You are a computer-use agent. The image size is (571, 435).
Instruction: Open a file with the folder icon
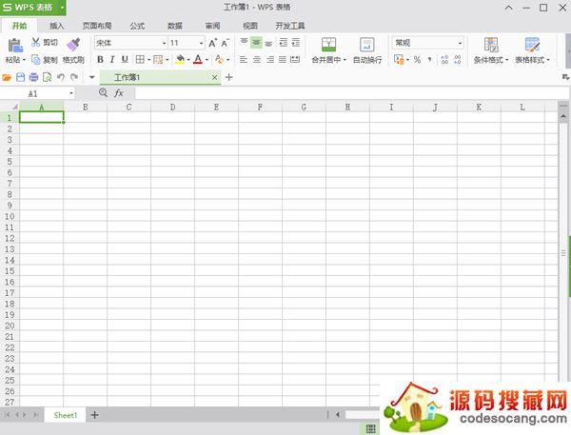coord(7,77)
